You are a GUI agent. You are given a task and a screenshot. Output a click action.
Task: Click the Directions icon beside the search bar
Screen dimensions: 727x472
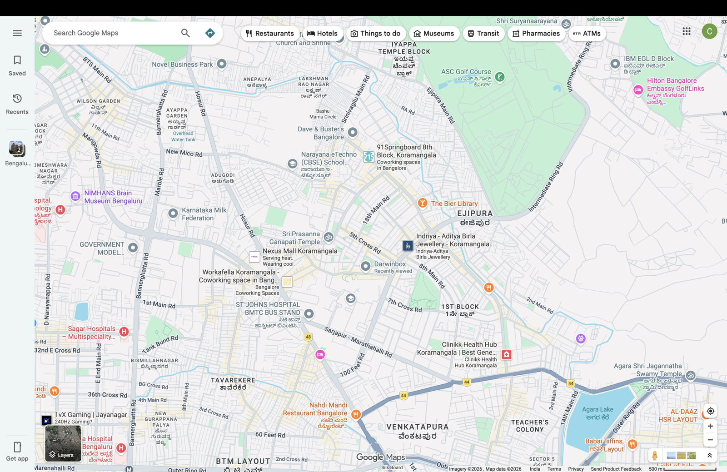point(210,33)
